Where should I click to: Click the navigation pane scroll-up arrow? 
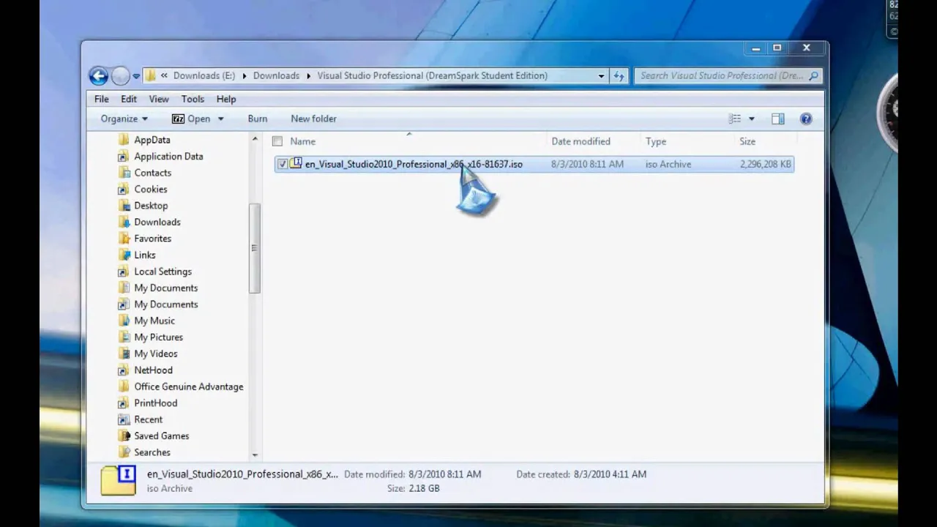pos(255,139)
